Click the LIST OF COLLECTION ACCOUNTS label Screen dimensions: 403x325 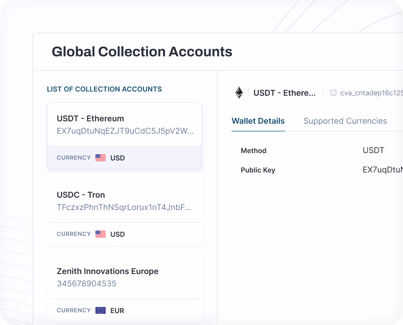click(104, 89)
